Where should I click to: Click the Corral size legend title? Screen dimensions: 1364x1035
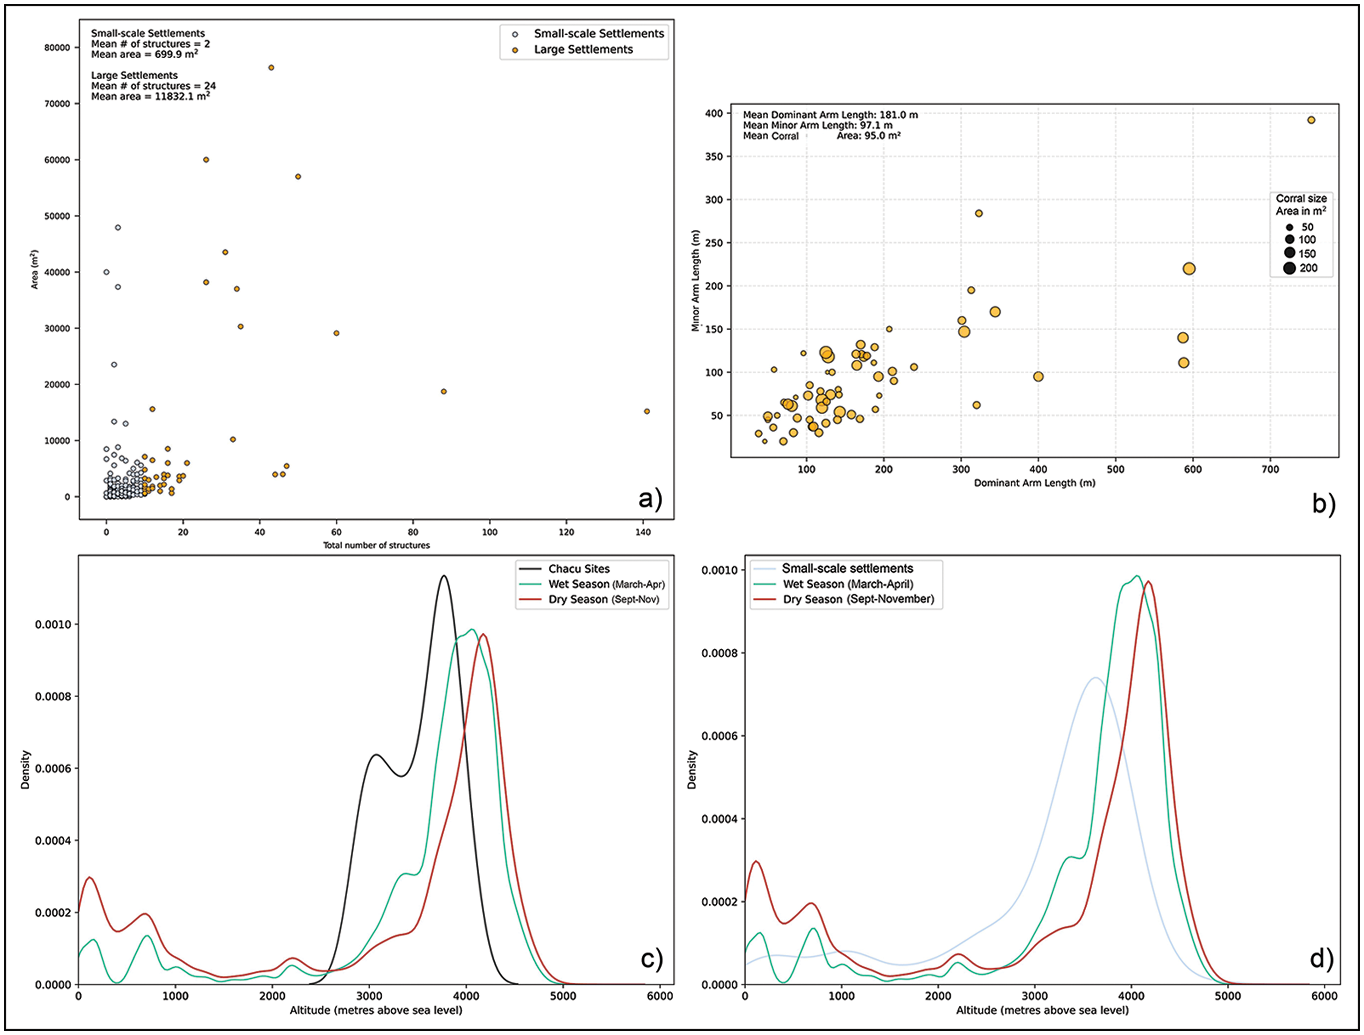point(1301,198)
